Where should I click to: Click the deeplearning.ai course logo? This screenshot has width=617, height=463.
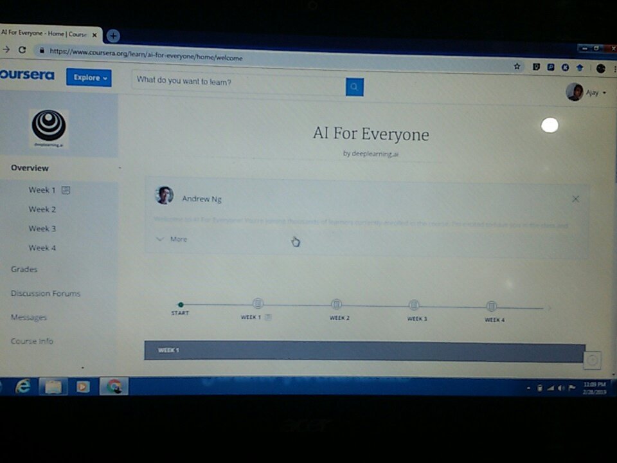(49, 128)
